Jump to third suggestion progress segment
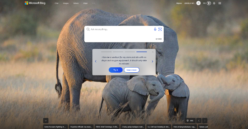 [130, 52]
